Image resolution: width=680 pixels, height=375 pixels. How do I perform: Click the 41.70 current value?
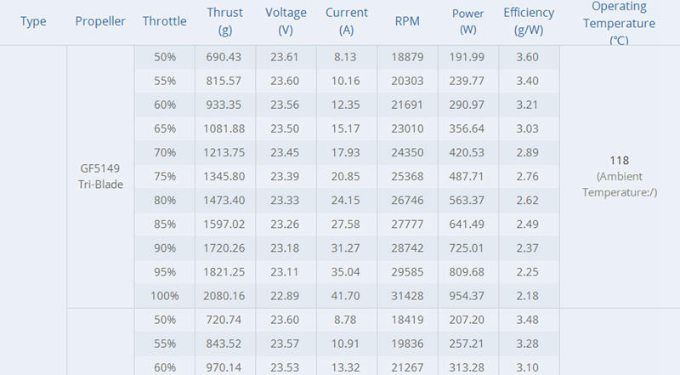click(347, 295)
